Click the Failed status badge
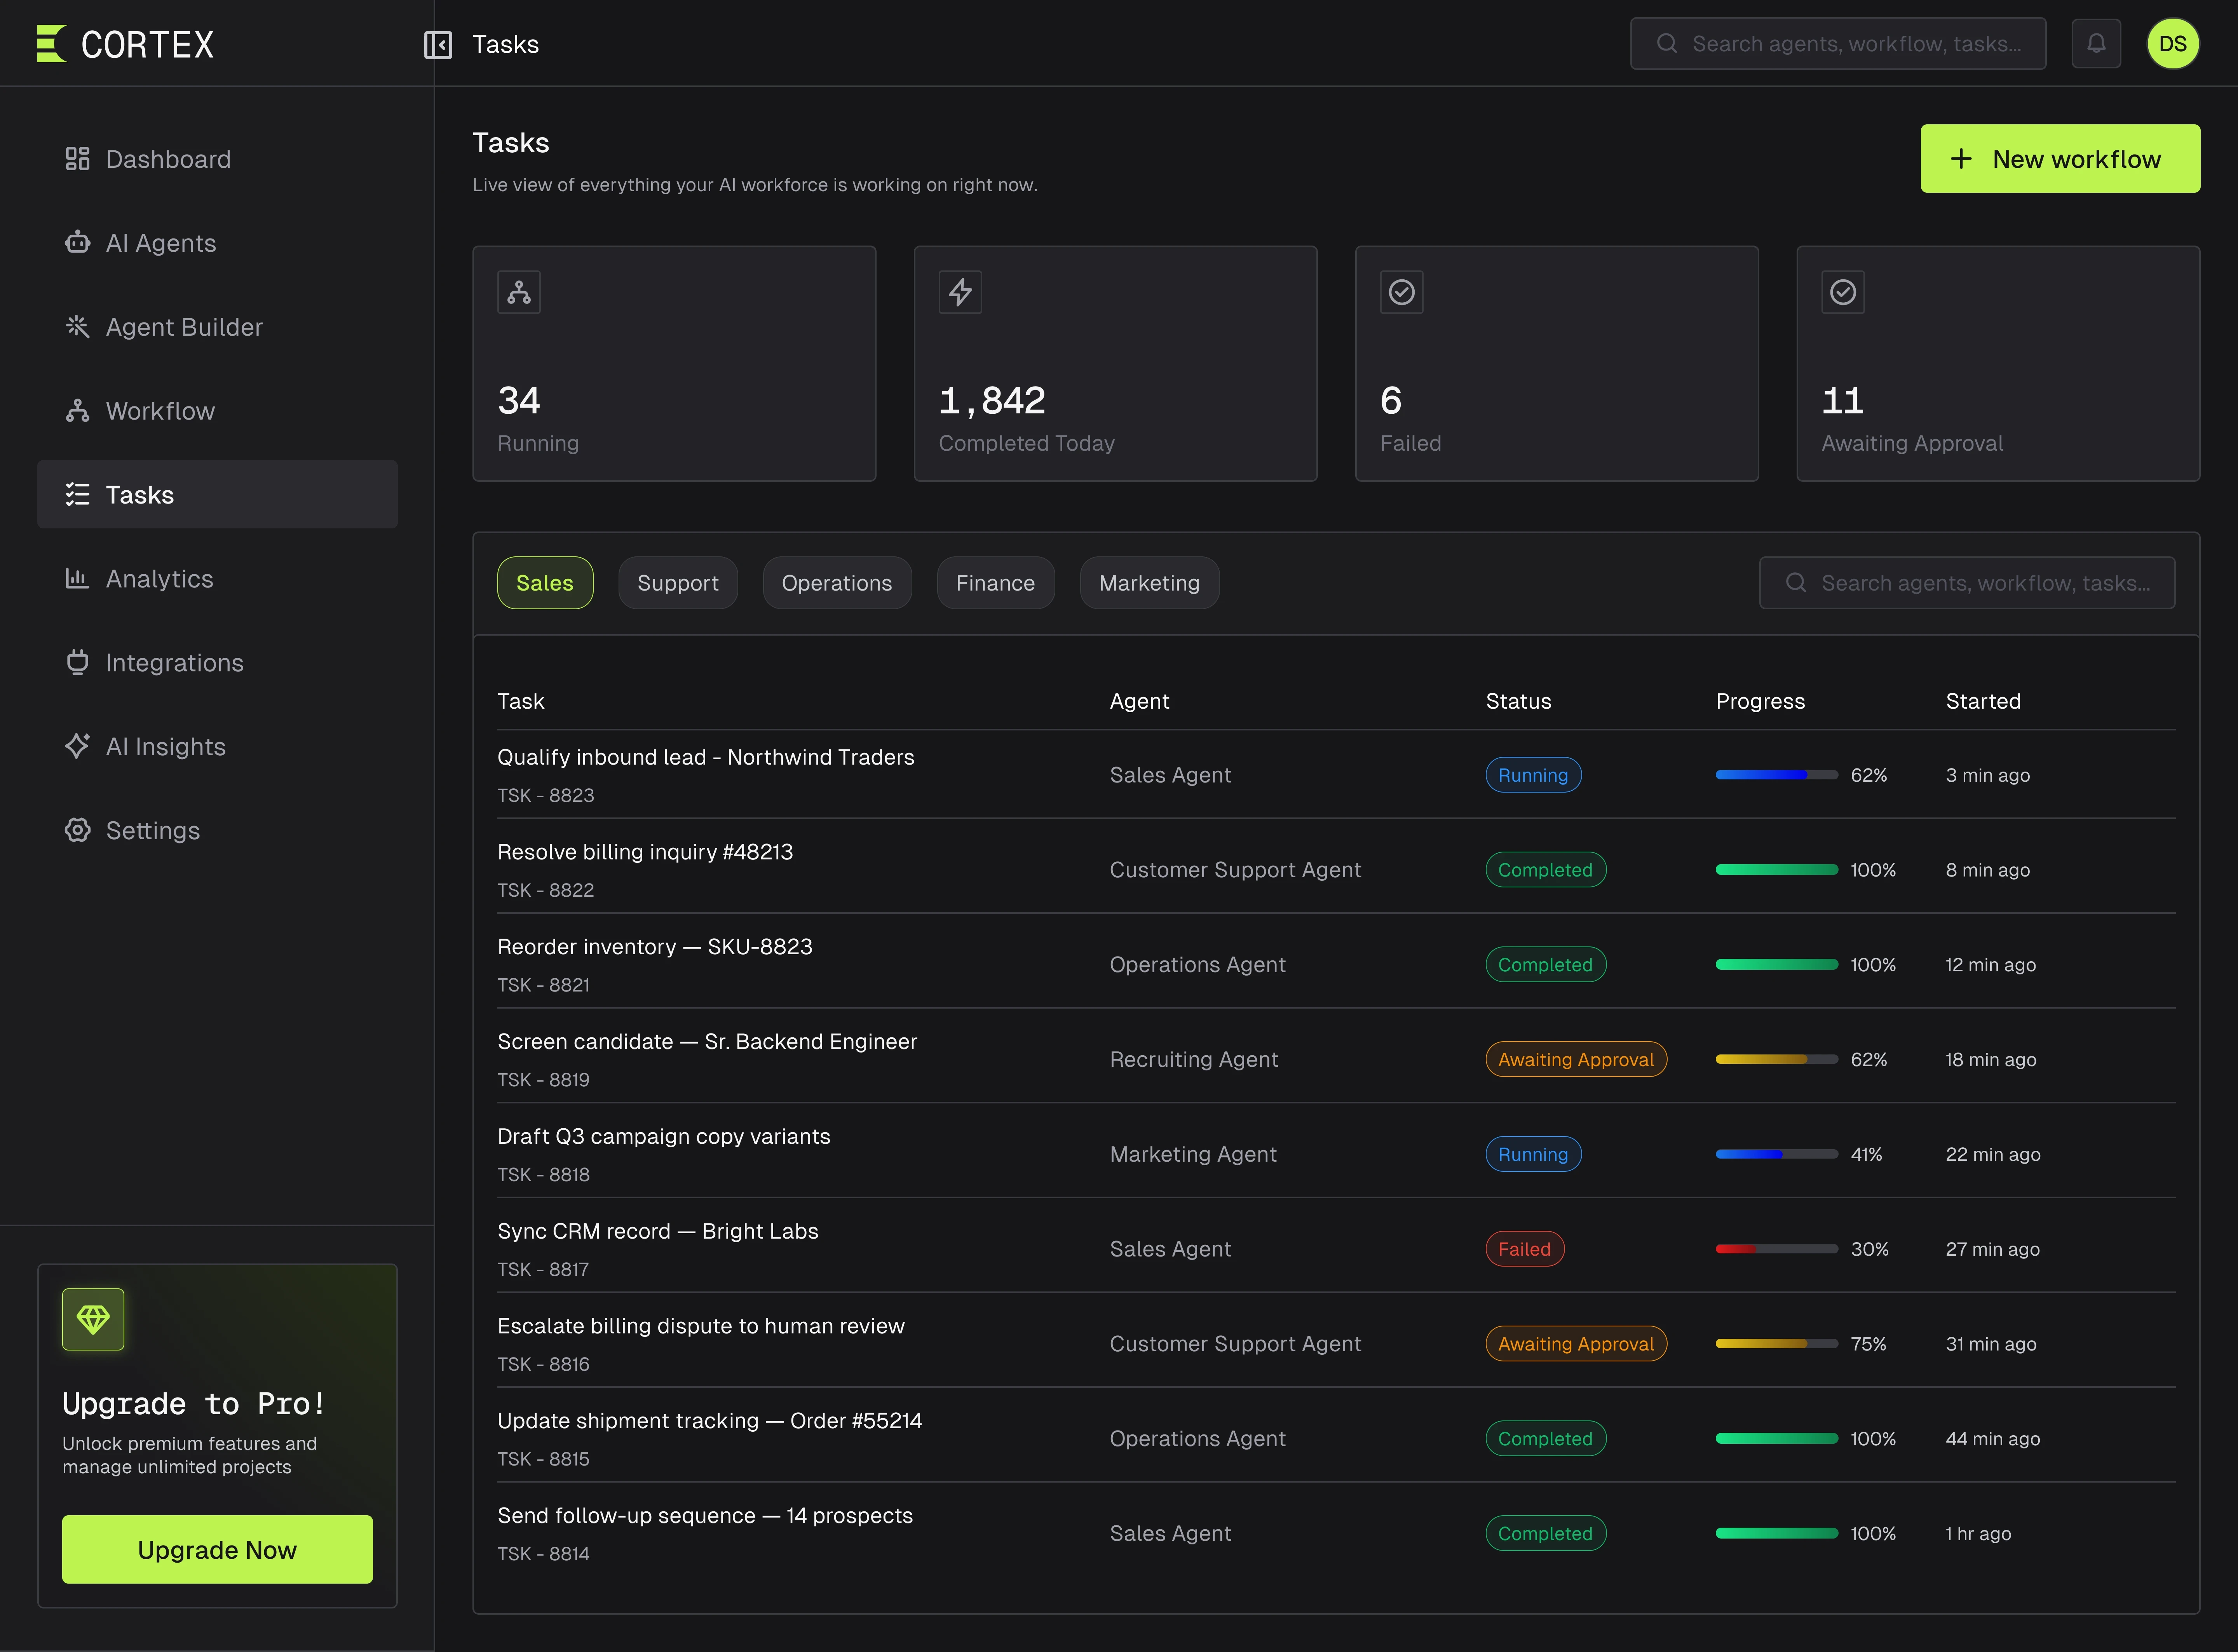Image resolution: width=2238 pixels, height=1652 pixels. 1525,1249
